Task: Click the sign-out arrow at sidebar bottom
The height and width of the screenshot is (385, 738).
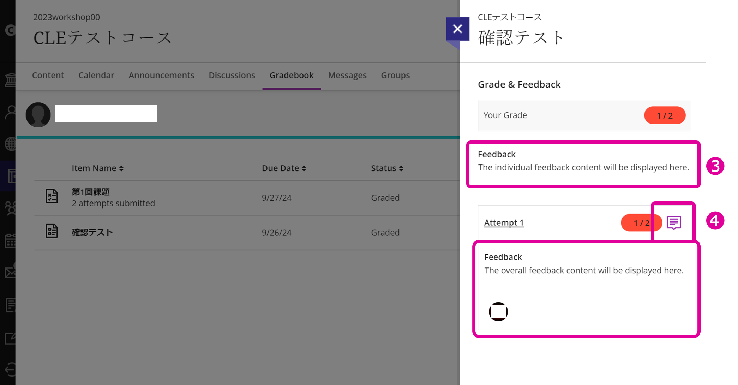Action: tap(10, 370)
